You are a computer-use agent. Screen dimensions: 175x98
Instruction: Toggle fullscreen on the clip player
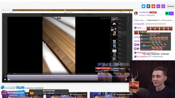click(x=129, y=79)
